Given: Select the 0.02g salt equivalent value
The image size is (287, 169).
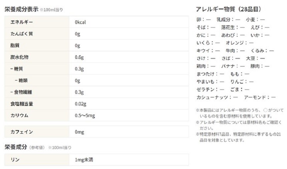Looking at the screenshot, I should 80,104.
